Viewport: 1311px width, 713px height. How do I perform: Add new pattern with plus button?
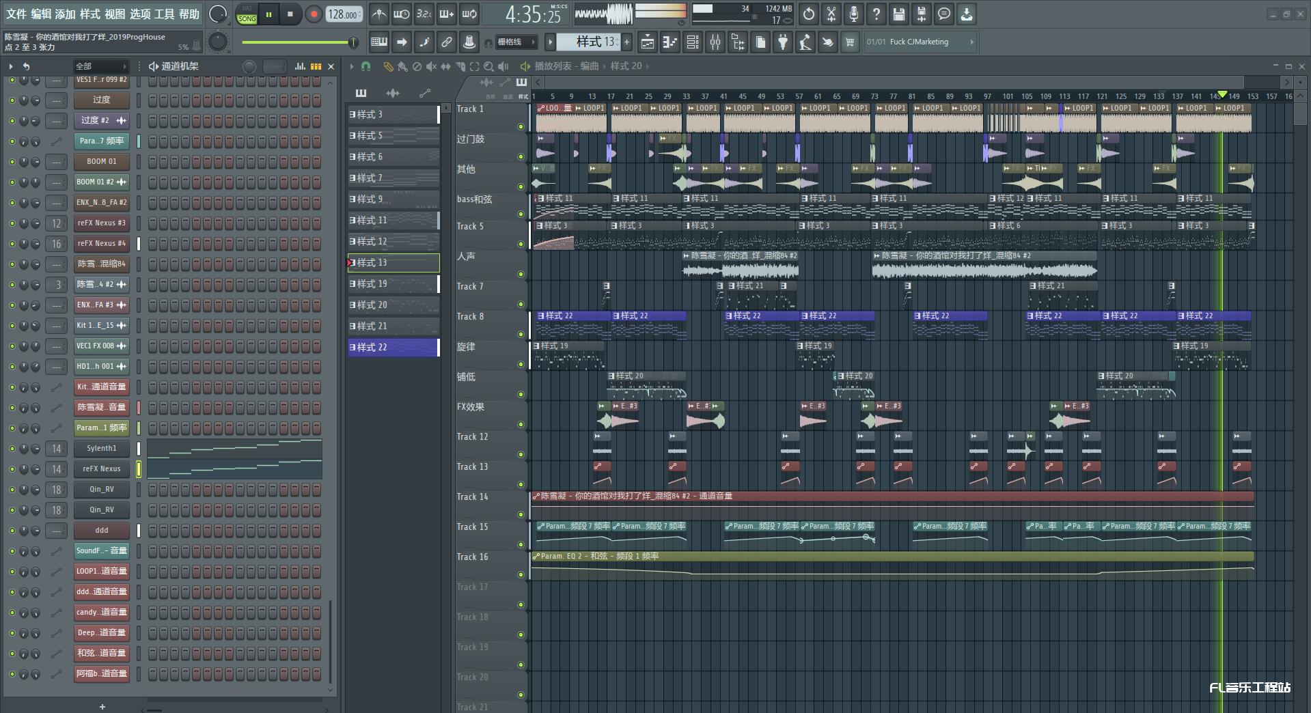[x=626, y=42]
